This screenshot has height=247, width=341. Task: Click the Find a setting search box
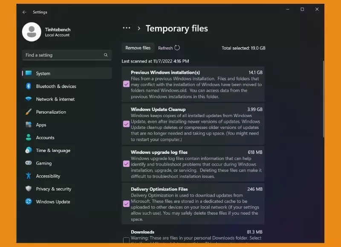(x=67, y=55)
